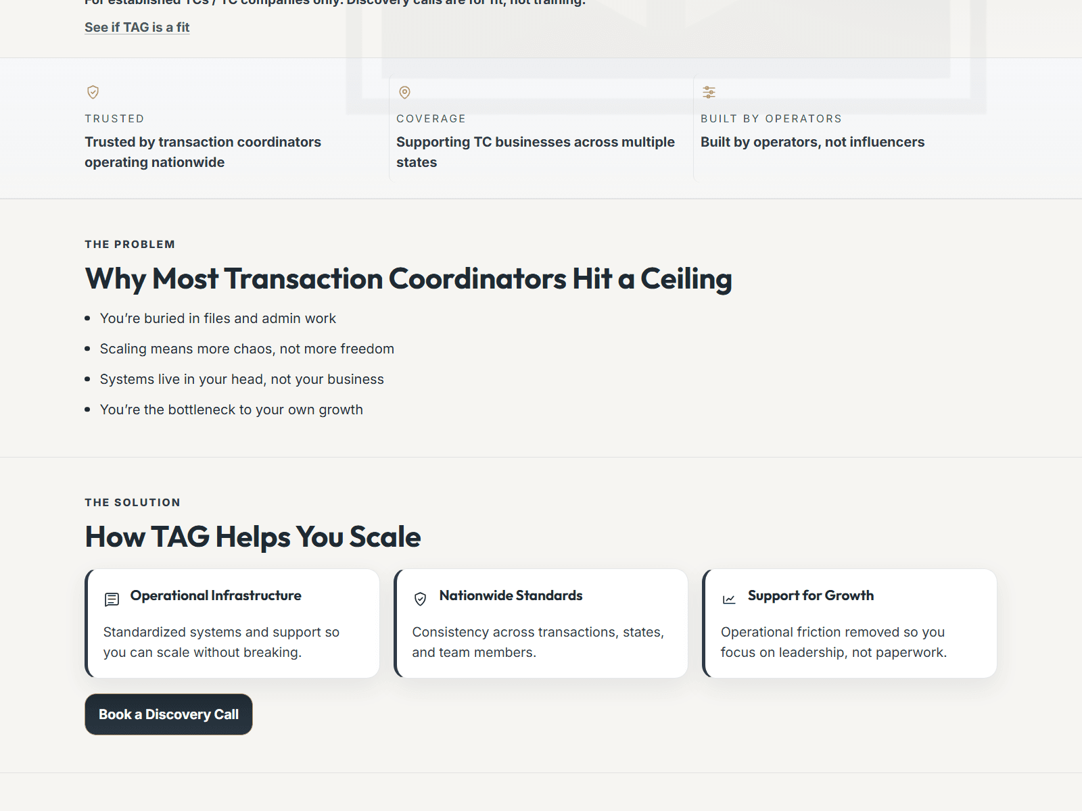Click the COVERAGE label text
Image resolution: width=1082 pixels, height=811 pixels.
point(431,118)
